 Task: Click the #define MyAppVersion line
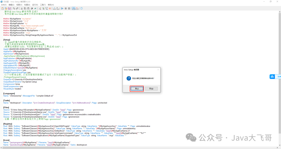pyautogui.click(x=16, y=21)
